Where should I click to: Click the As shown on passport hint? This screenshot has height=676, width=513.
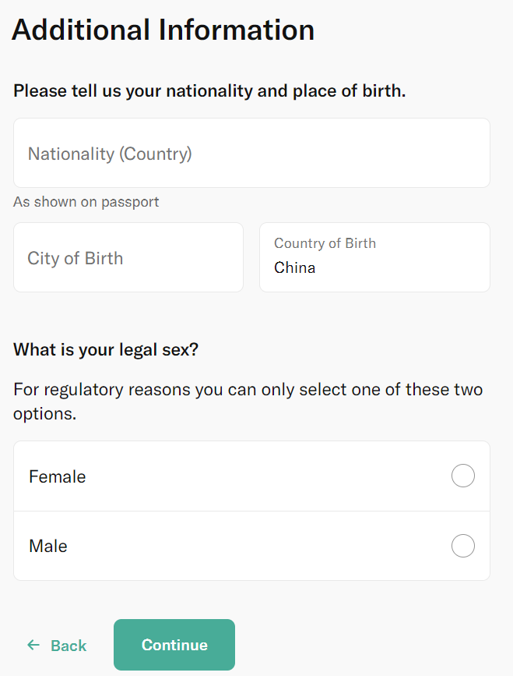tap(86, 202)
